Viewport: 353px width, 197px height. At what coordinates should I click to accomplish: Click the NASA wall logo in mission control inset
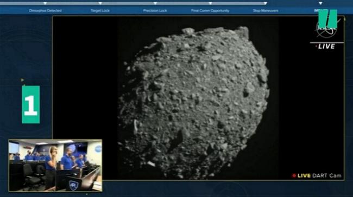tap(98, 149)
